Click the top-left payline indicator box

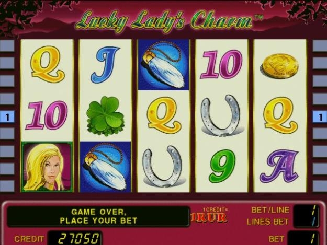7,45
